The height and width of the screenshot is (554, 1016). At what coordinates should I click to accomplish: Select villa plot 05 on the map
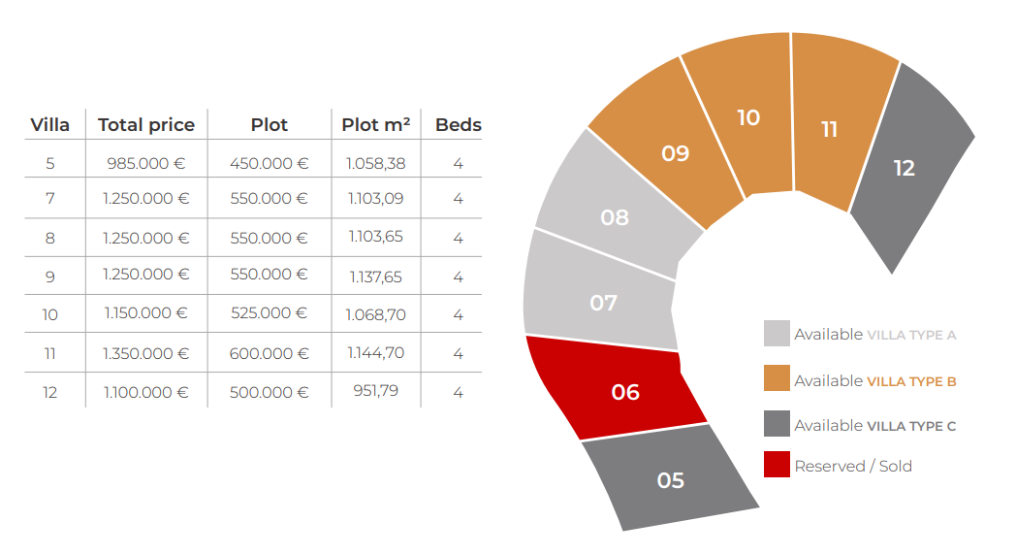pos(671,479)
